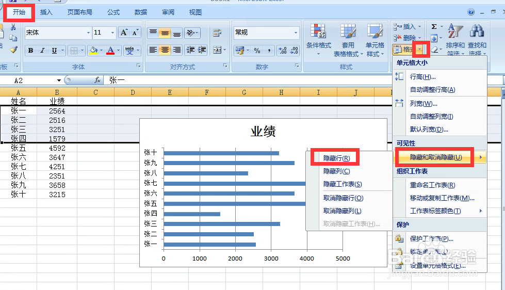The image size is (505, 290).
Task: Choose 隐藏列 from the submenu
Action: coord(336,171)
